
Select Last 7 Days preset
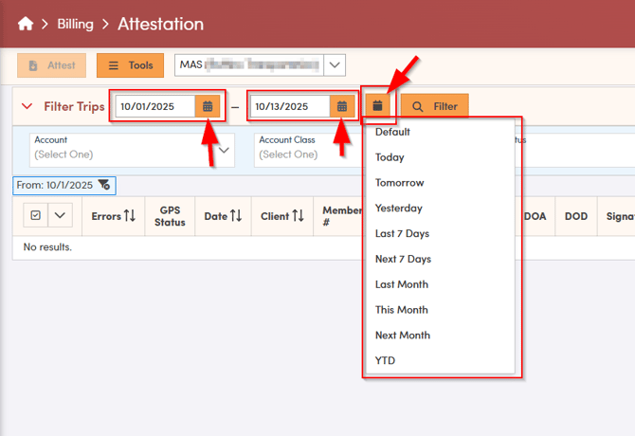[402, 233]
